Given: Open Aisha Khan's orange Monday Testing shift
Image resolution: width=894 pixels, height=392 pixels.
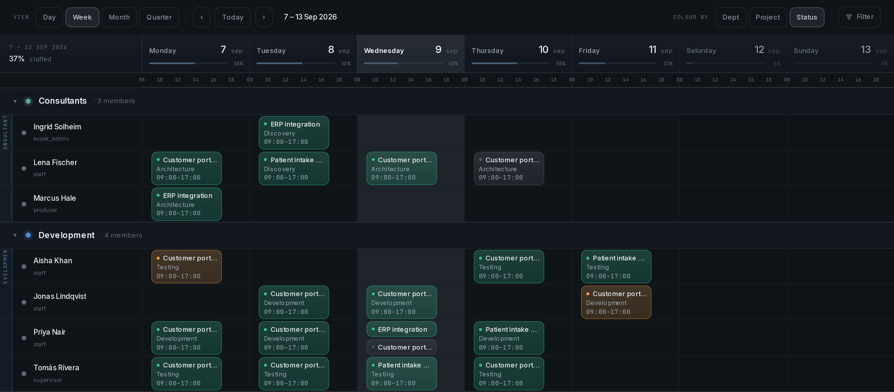Looking at the screenshot, I should click(186, 267).
